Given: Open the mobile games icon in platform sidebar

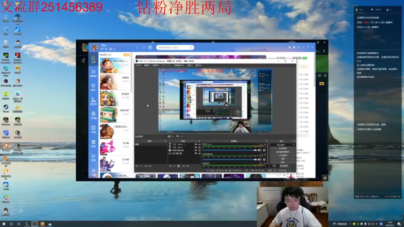Looking at the screenshot, I should 93,129.
